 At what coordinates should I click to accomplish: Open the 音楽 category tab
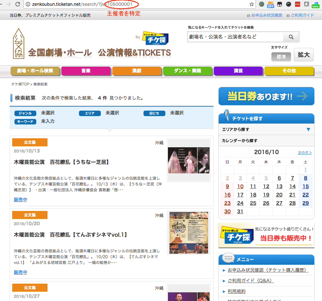point(86,71)
